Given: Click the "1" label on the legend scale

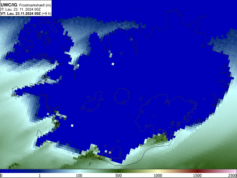Looking at the screenshot, I should [40, 175].
